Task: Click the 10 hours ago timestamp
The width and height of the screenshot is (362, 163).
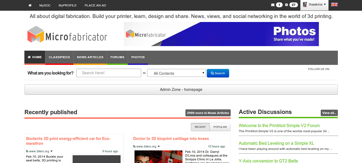Action: tap(217, 146)
